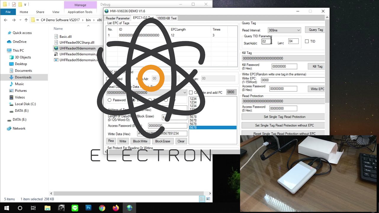Click Set Single Tag Read Protection button

click(x=283, y=117)
